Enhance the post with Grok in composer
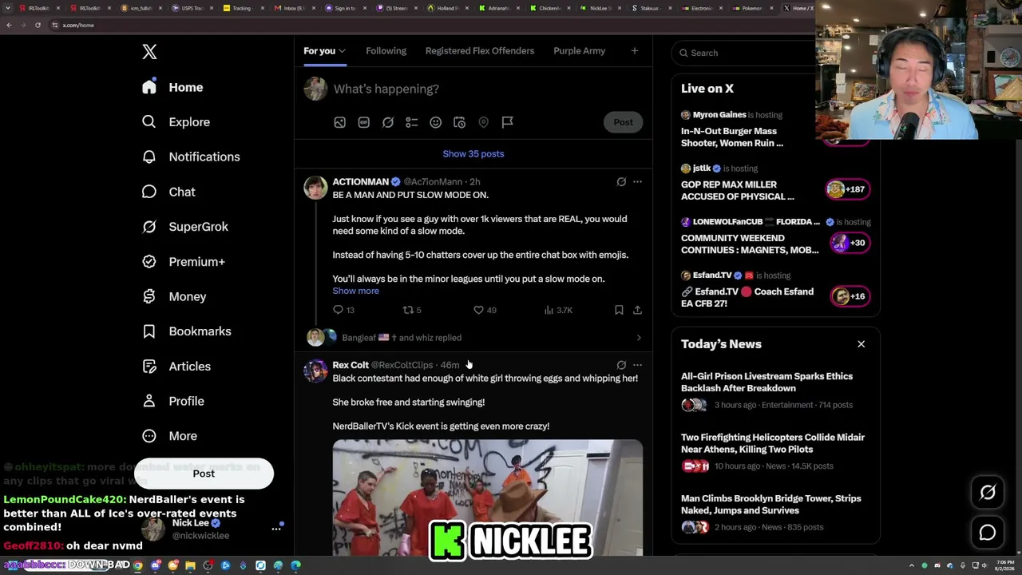1022x575 pixels. coord(387,122)
